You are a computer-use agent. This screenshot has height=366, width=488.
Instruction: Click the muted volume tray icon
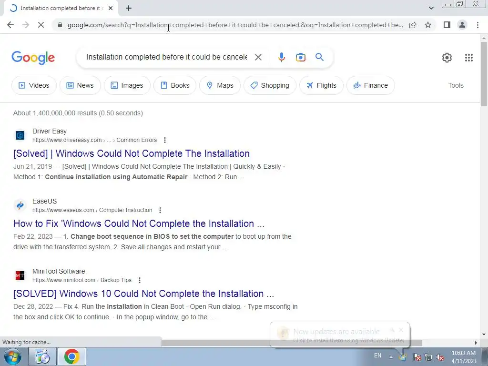[x=440, y=357]
